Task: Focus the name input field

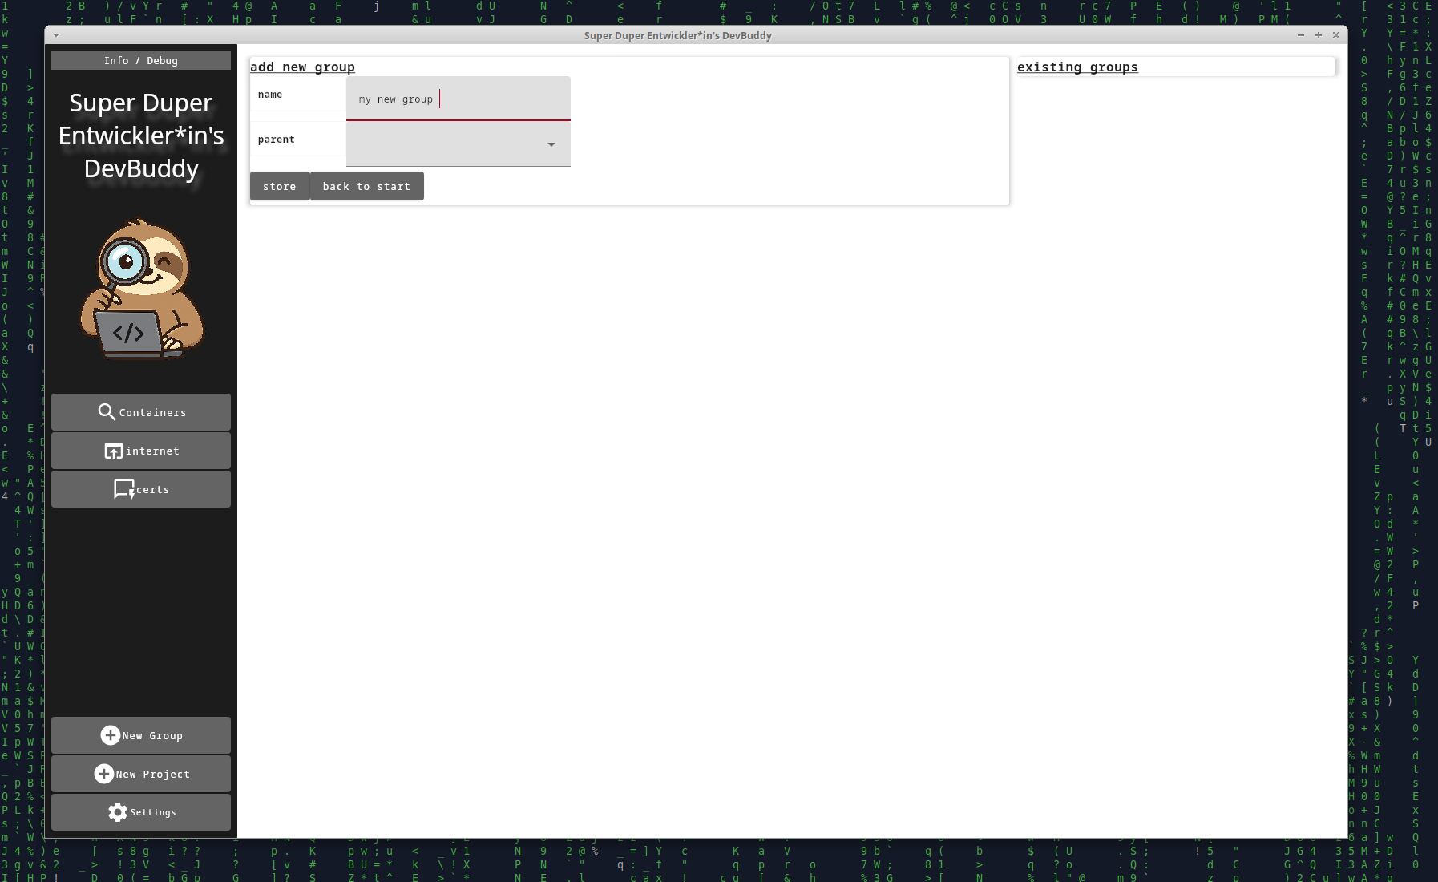Action: coord(458,99)
